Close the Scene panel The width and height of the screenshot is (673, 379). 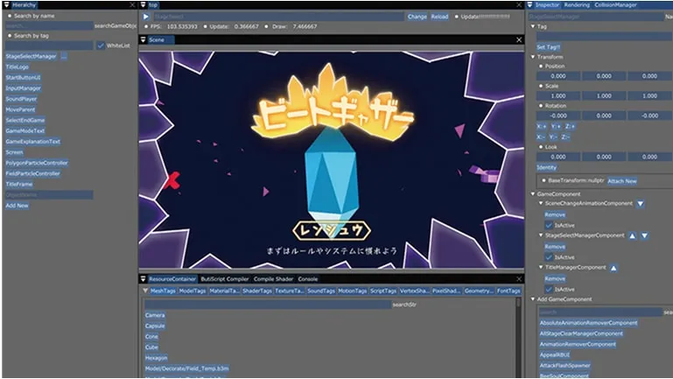pos(519,39)
